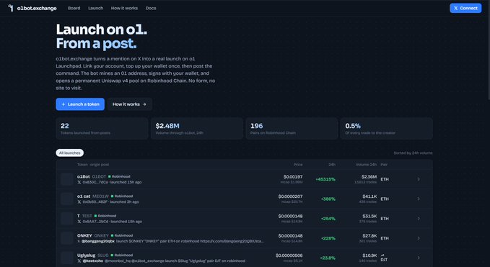Click the page vertical scrollbar
The height and width of the screenshot is (267, 490).
point(489,50)
